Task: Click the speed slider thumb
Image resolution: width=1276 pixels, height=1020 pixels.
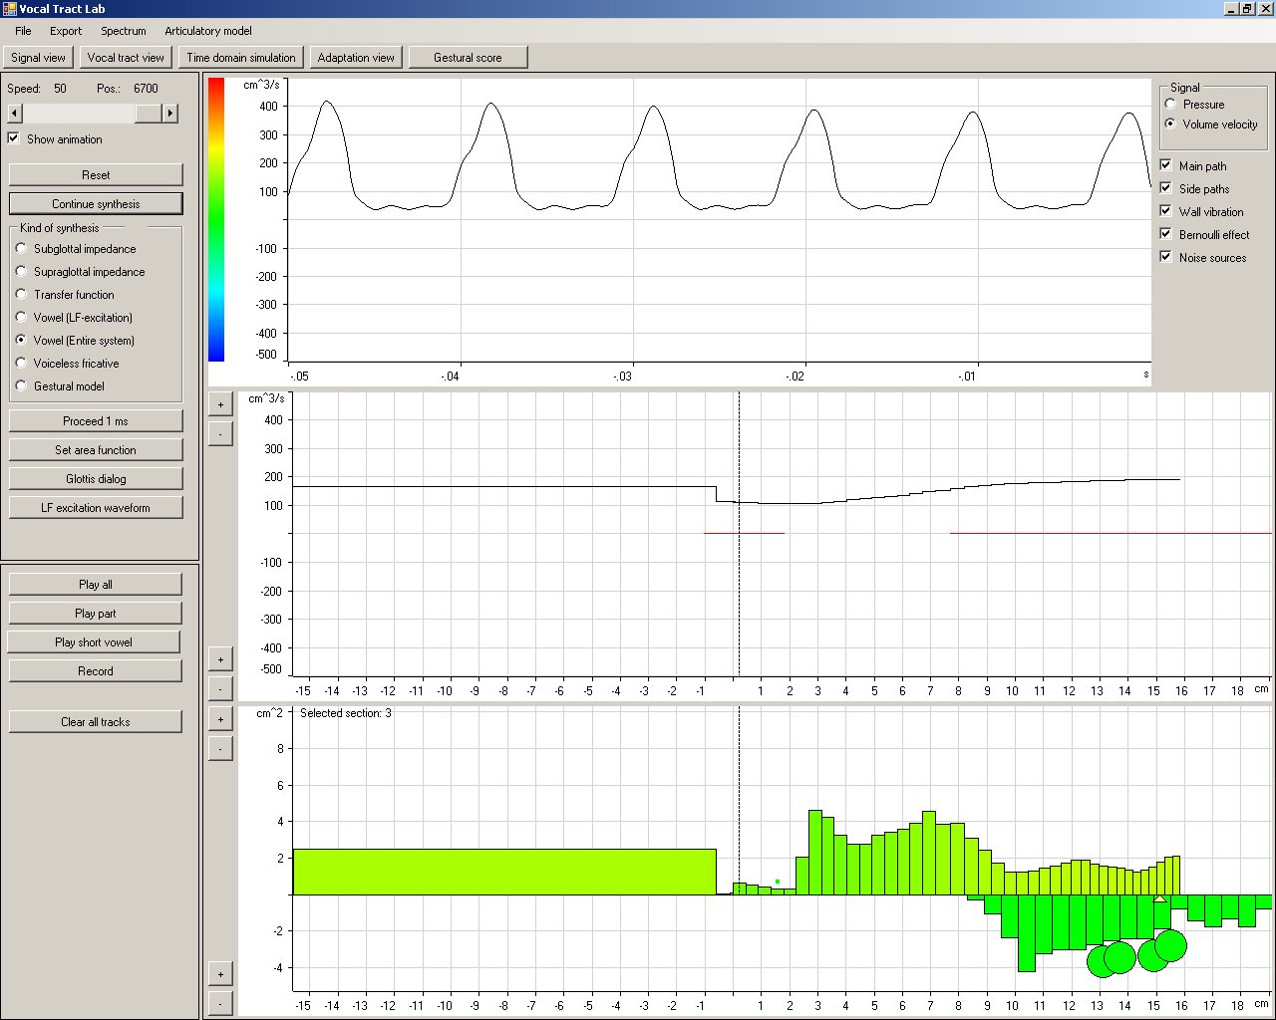Action: click(148, 114)
